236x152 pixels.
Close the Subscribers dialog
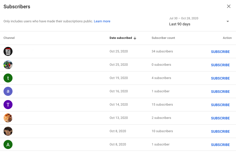229,6
